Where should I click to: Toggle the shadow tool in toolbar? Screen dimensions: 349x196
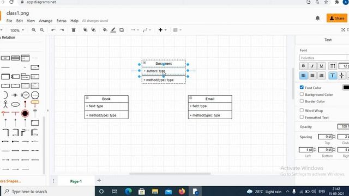coord(122,30)
